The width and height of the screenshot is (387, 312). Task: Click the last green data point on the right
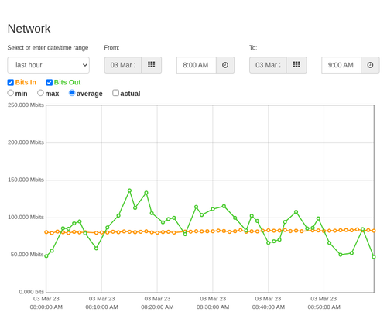[x=374, y=257]
